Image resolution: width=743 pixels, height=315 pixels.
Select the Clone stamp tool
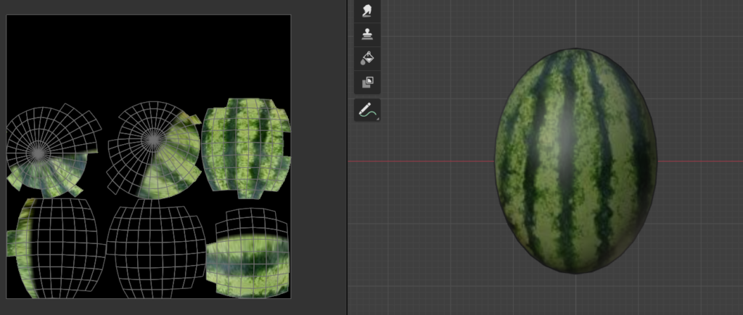367,35
